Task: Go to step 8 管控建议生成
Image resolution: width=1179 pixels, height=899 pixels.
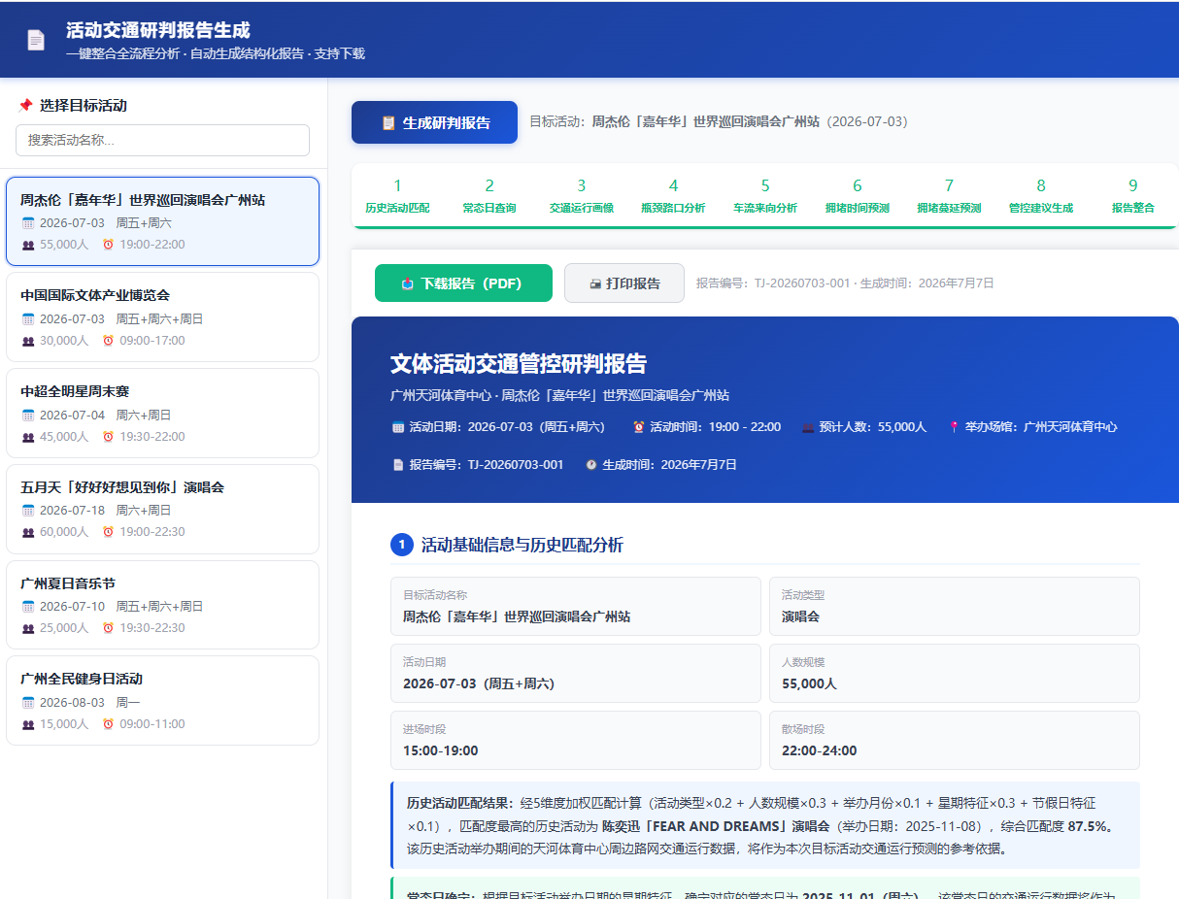Action: (1041, 195)
